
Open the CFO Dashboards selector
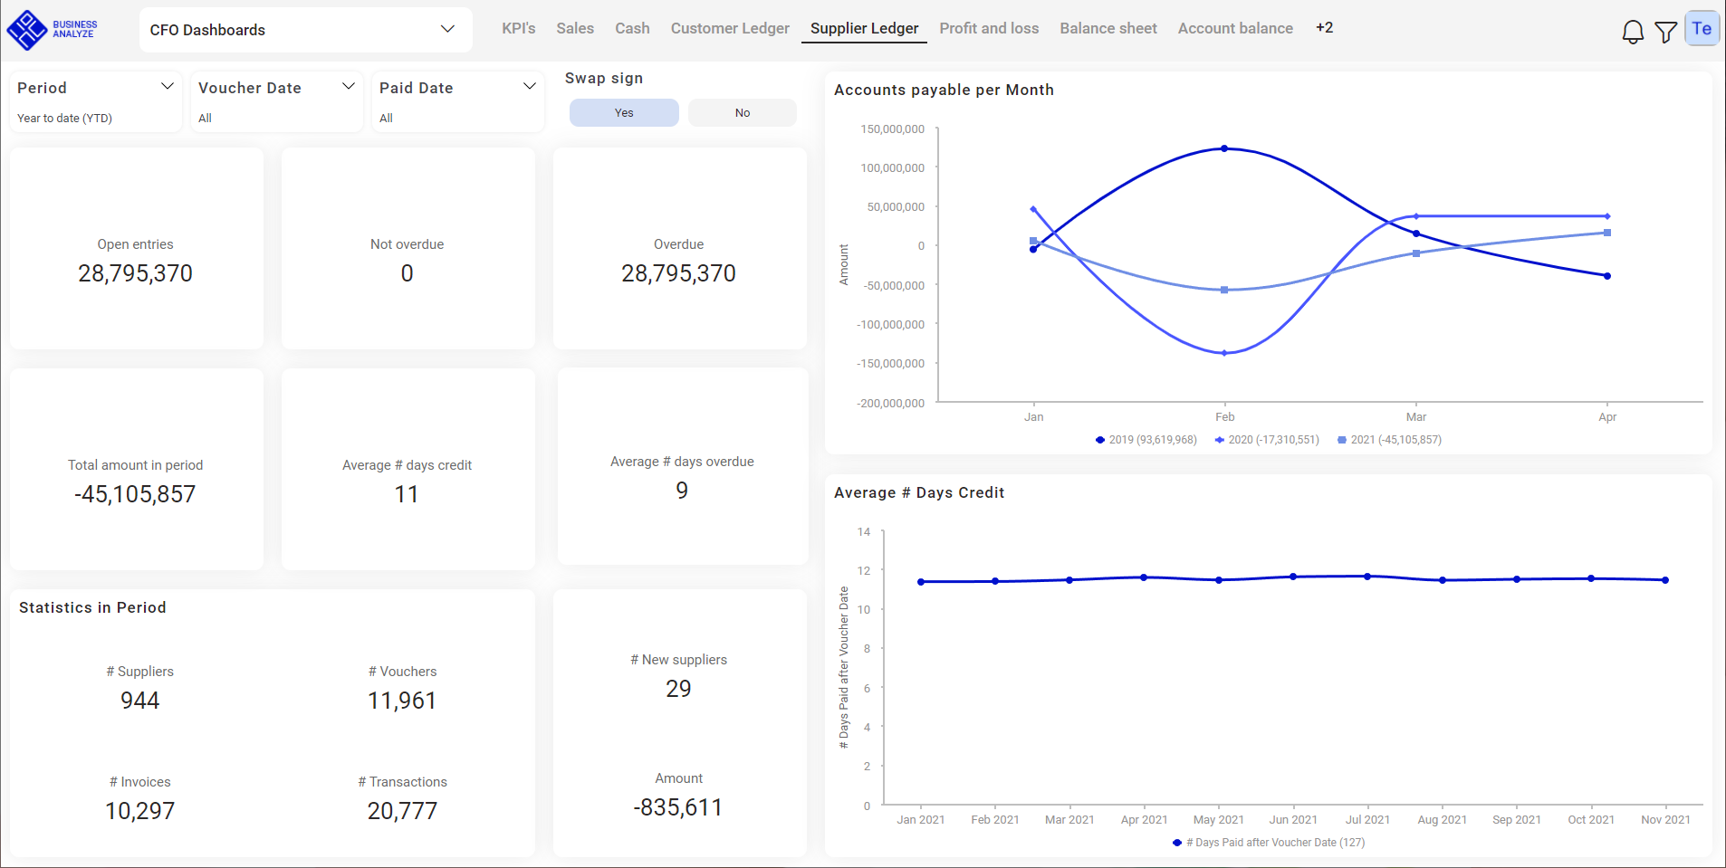(304, 29)
